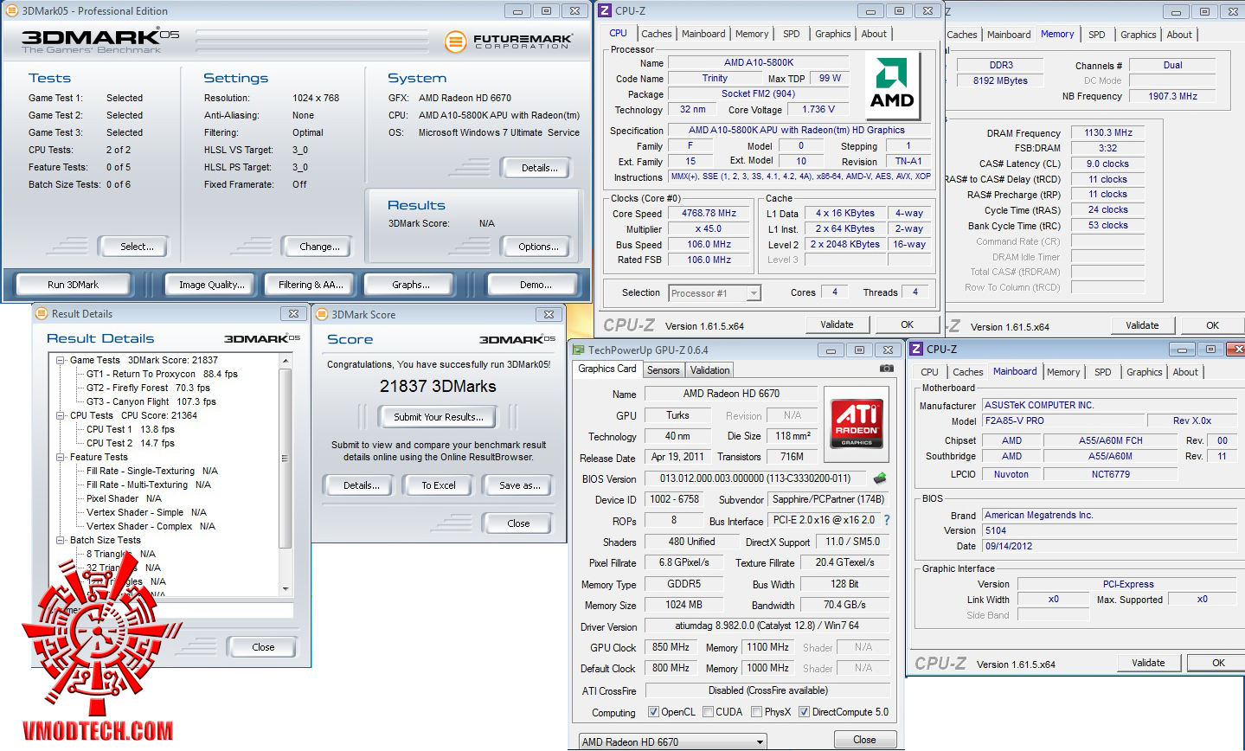Close the 3DMark Score dialog via Close button
1245x751 pixels.
518,523
